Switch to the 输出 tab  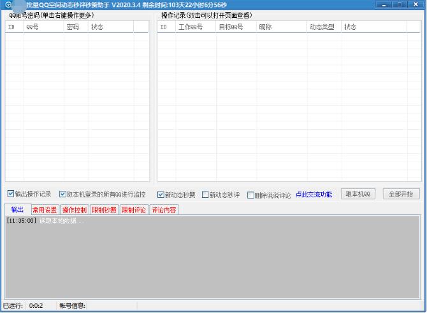[x=17, y=209]
